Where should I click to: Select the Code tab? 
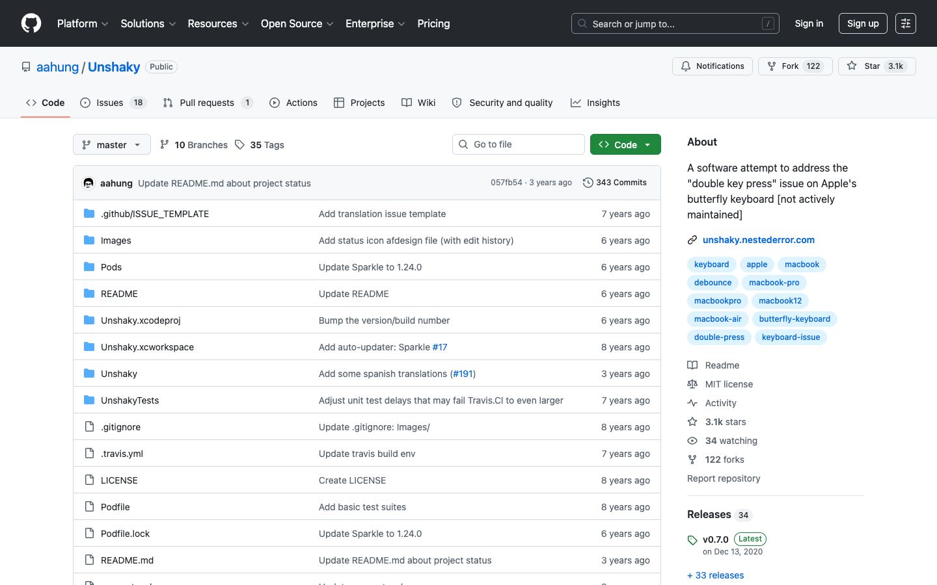point(46,103)
